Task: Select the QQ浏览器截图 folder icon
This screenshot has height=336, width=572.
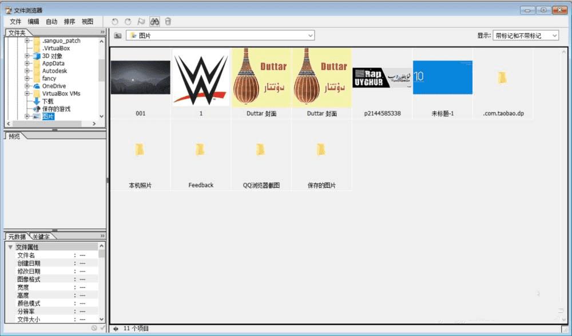Action: click(260, 149)
